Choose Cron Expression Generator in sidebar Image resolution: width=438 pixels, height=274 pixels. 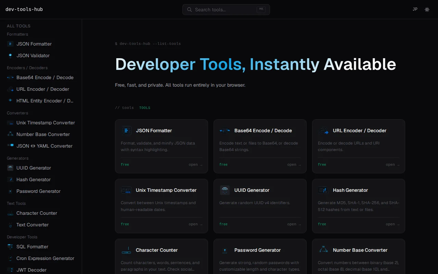pyautogui.click(x=41, y=258)
